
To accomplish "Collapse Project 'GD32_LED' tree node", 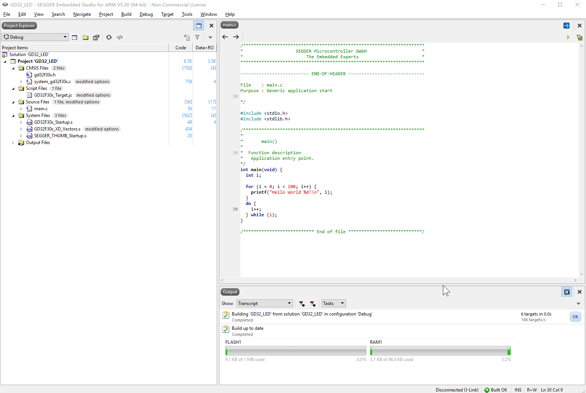I will [5, 61].
